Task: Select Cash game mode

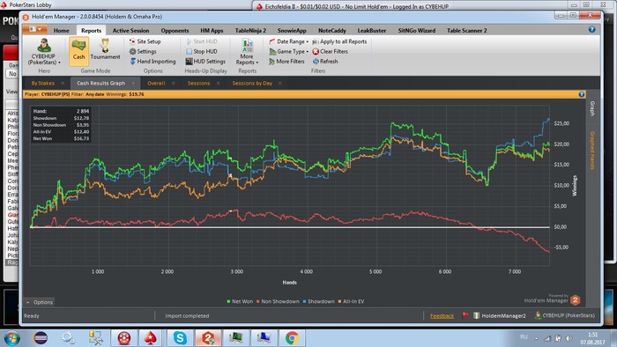Action: click(x=78, y=51)
